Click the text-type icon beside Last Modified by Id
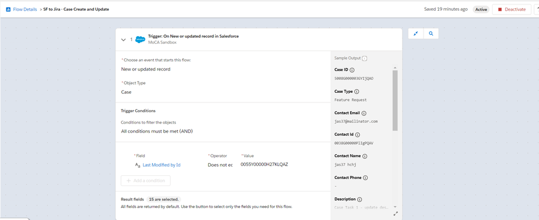The height and width of the screenshot is (220, 539). tap(138, 165)
